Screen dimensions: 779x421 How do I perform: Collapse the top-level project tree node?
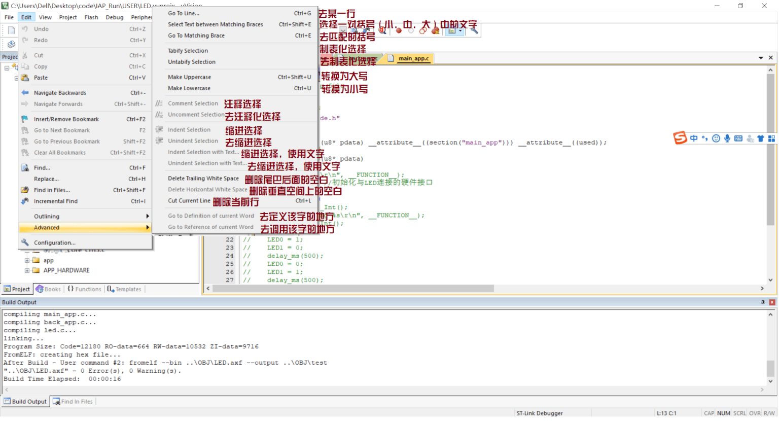coord(7,68)
